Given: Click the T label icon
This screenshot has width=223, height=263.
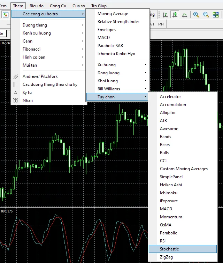Looking at the screenshot, I should tap(16, 101).
